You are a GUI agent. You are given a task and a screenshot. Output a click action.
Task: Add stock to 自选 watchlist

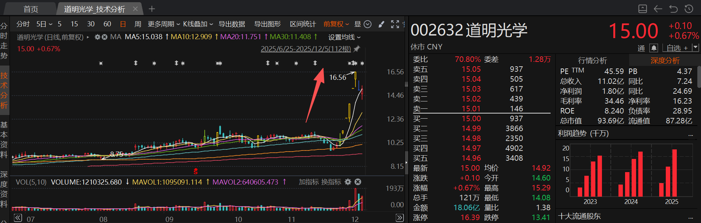point(677,48)
